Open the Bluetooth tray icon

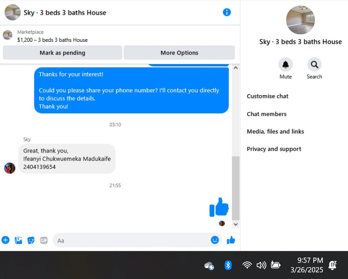click(228, 265)
